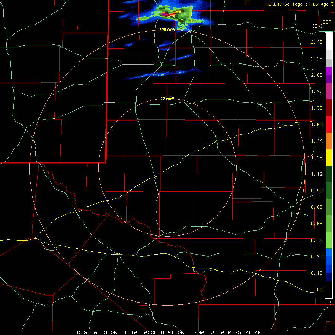Click the 2.40 legend value
Screen dimensions: 335x335
317,42
